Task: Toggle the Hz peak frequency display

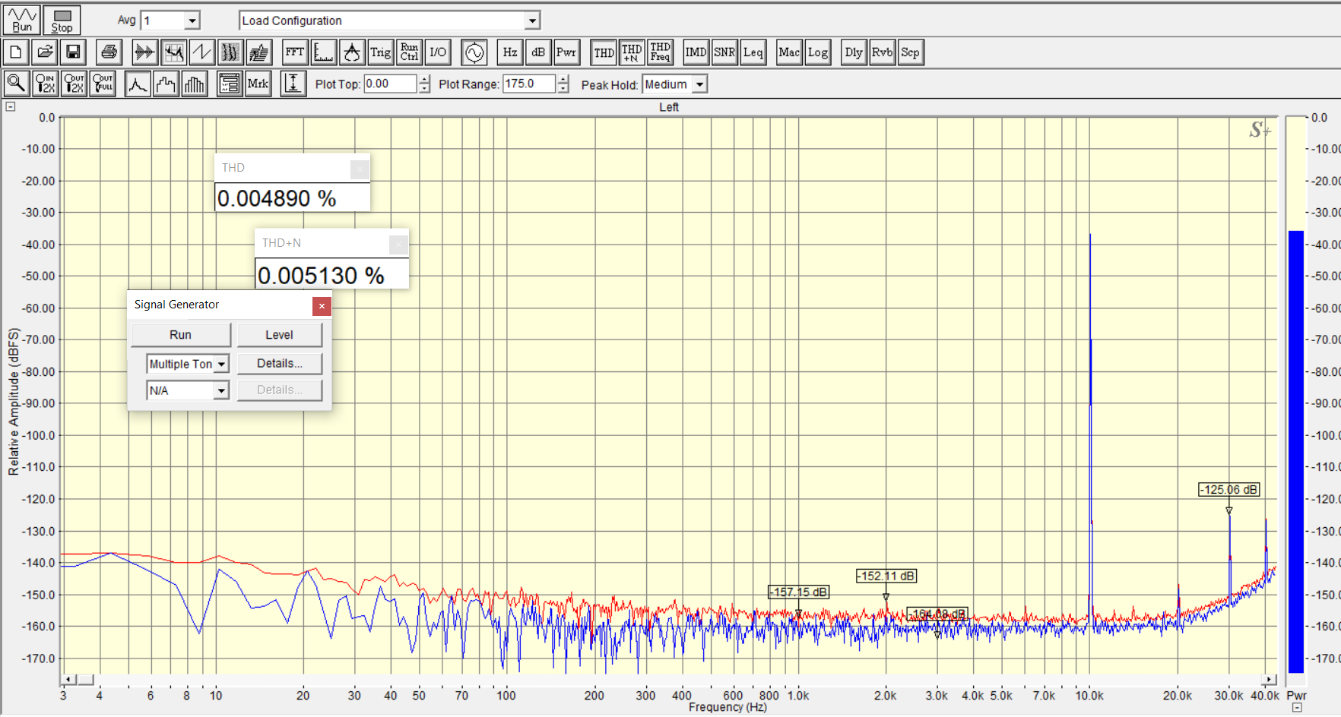Action: pyautogui.click(x=510, y=52)
